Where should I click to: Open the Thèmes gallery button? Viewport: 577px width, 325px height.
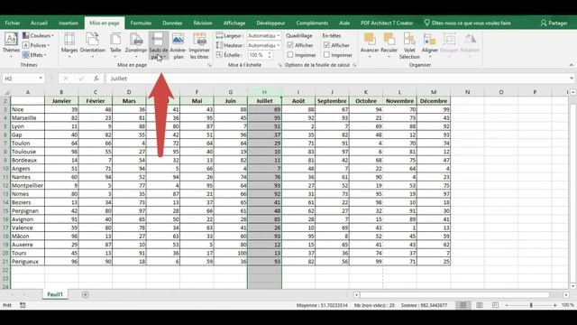tap(11, 45)
